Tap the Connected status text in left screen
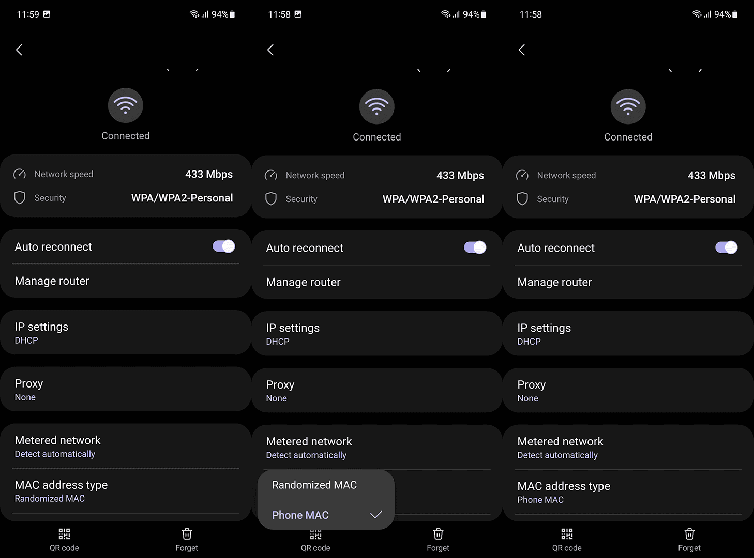Screen dimensions: 754x558 click(x=126, y=136)
